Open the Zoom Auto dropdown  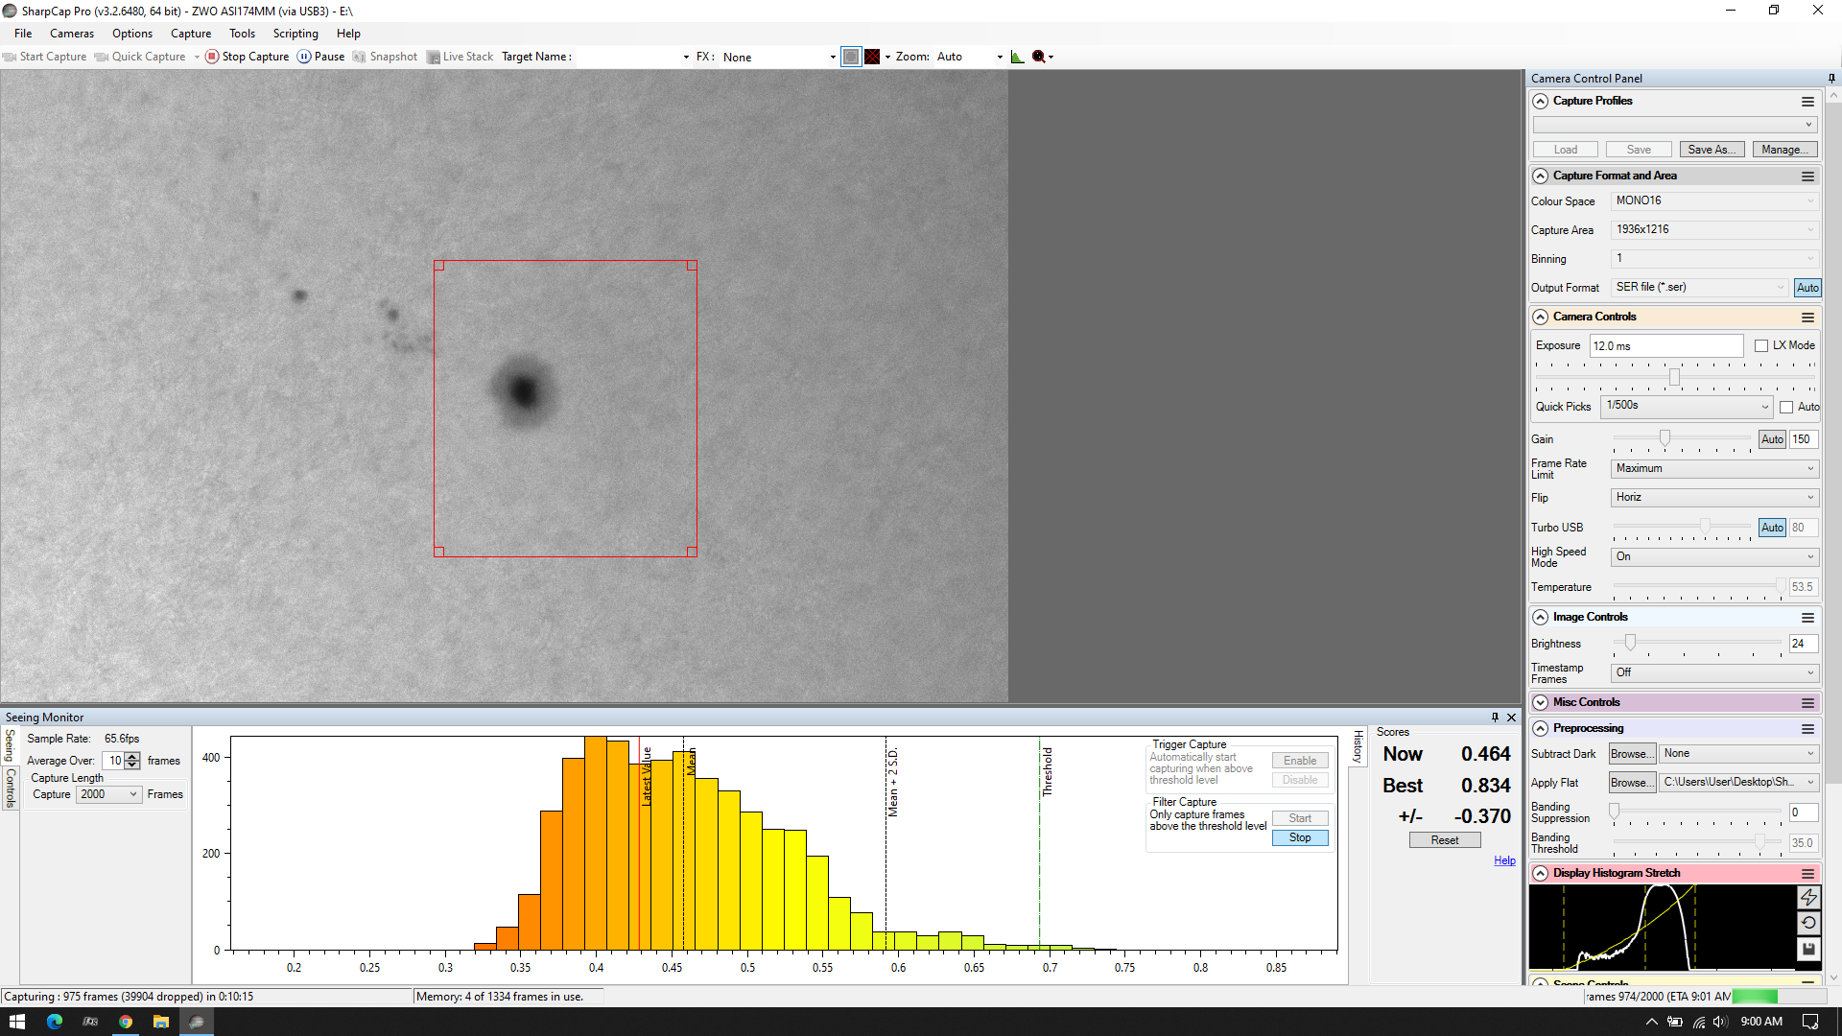(x=969, y=57)
